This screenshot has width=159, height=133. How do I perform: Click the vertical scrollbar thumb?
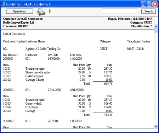(156, 30)
